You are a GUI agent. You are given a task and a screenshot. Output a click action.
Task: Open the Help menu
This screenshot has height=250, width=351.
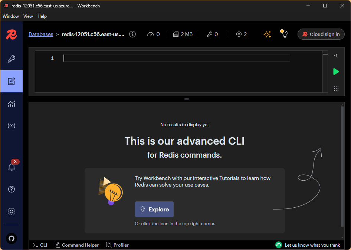click(x=42, y=16)
